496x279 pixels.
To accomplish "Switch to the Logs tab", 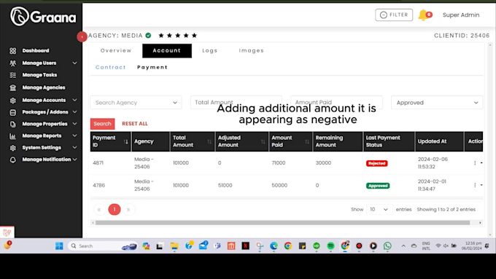I will click(x=210, y=50).
